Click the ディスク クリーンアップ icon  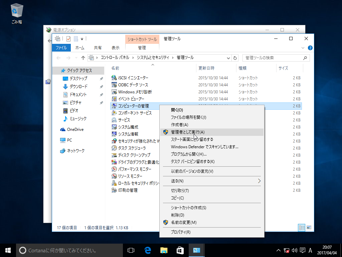click(x=114, y=155)
